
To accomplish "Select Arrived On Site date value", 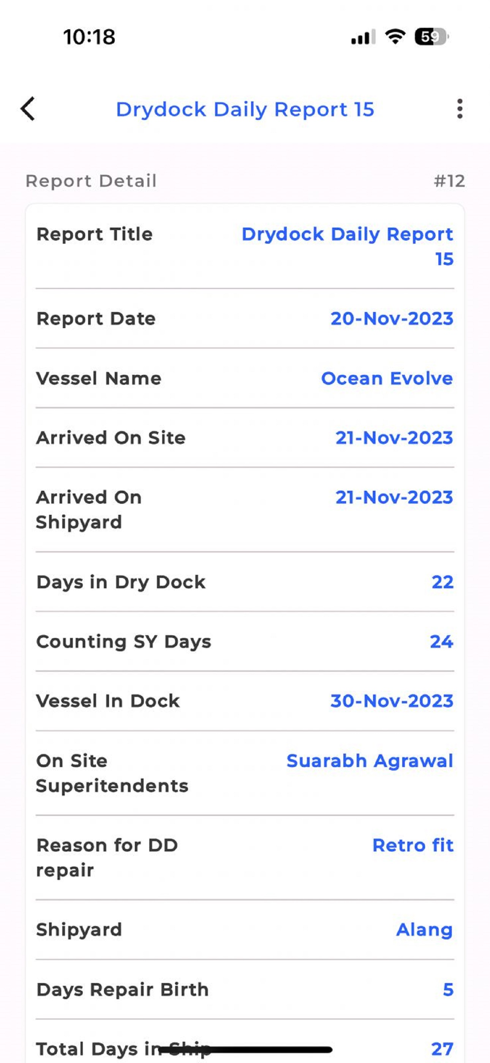I will [x=394, y=438].
